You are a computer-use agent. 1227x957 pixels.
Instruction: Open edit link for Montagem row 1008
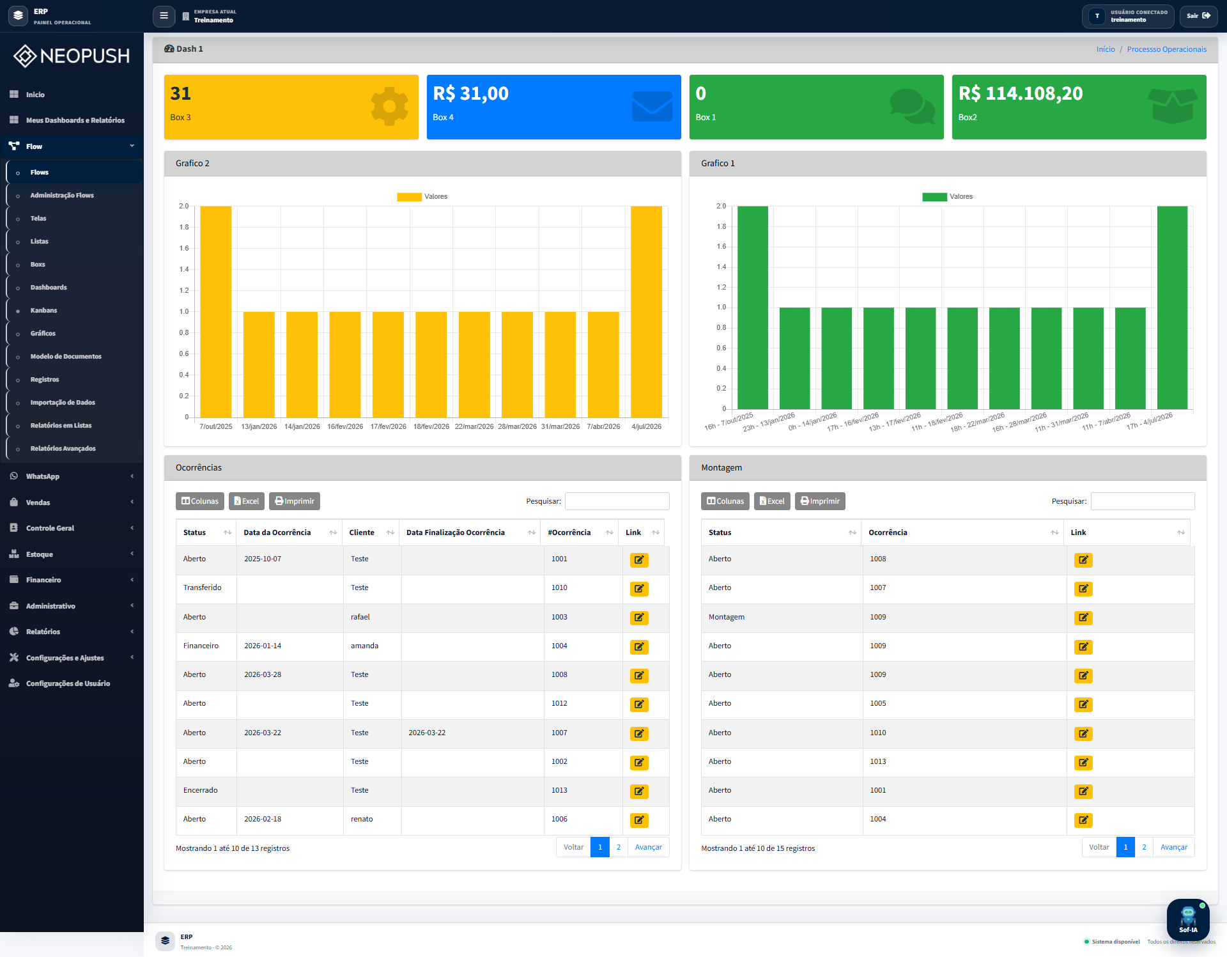coord(1083,560)
